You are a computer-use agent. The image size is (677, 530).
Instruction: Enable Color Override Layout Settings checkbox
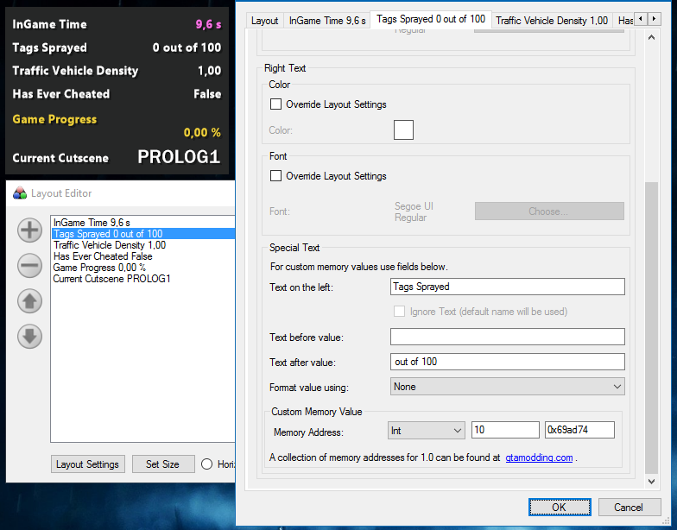[275, 104]
